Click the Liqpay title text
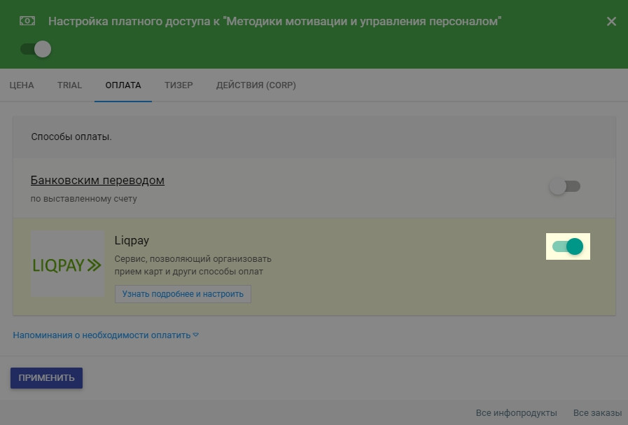Image resolution: width=628 pixels, height=425 pixels. click(x=132, y=240)
